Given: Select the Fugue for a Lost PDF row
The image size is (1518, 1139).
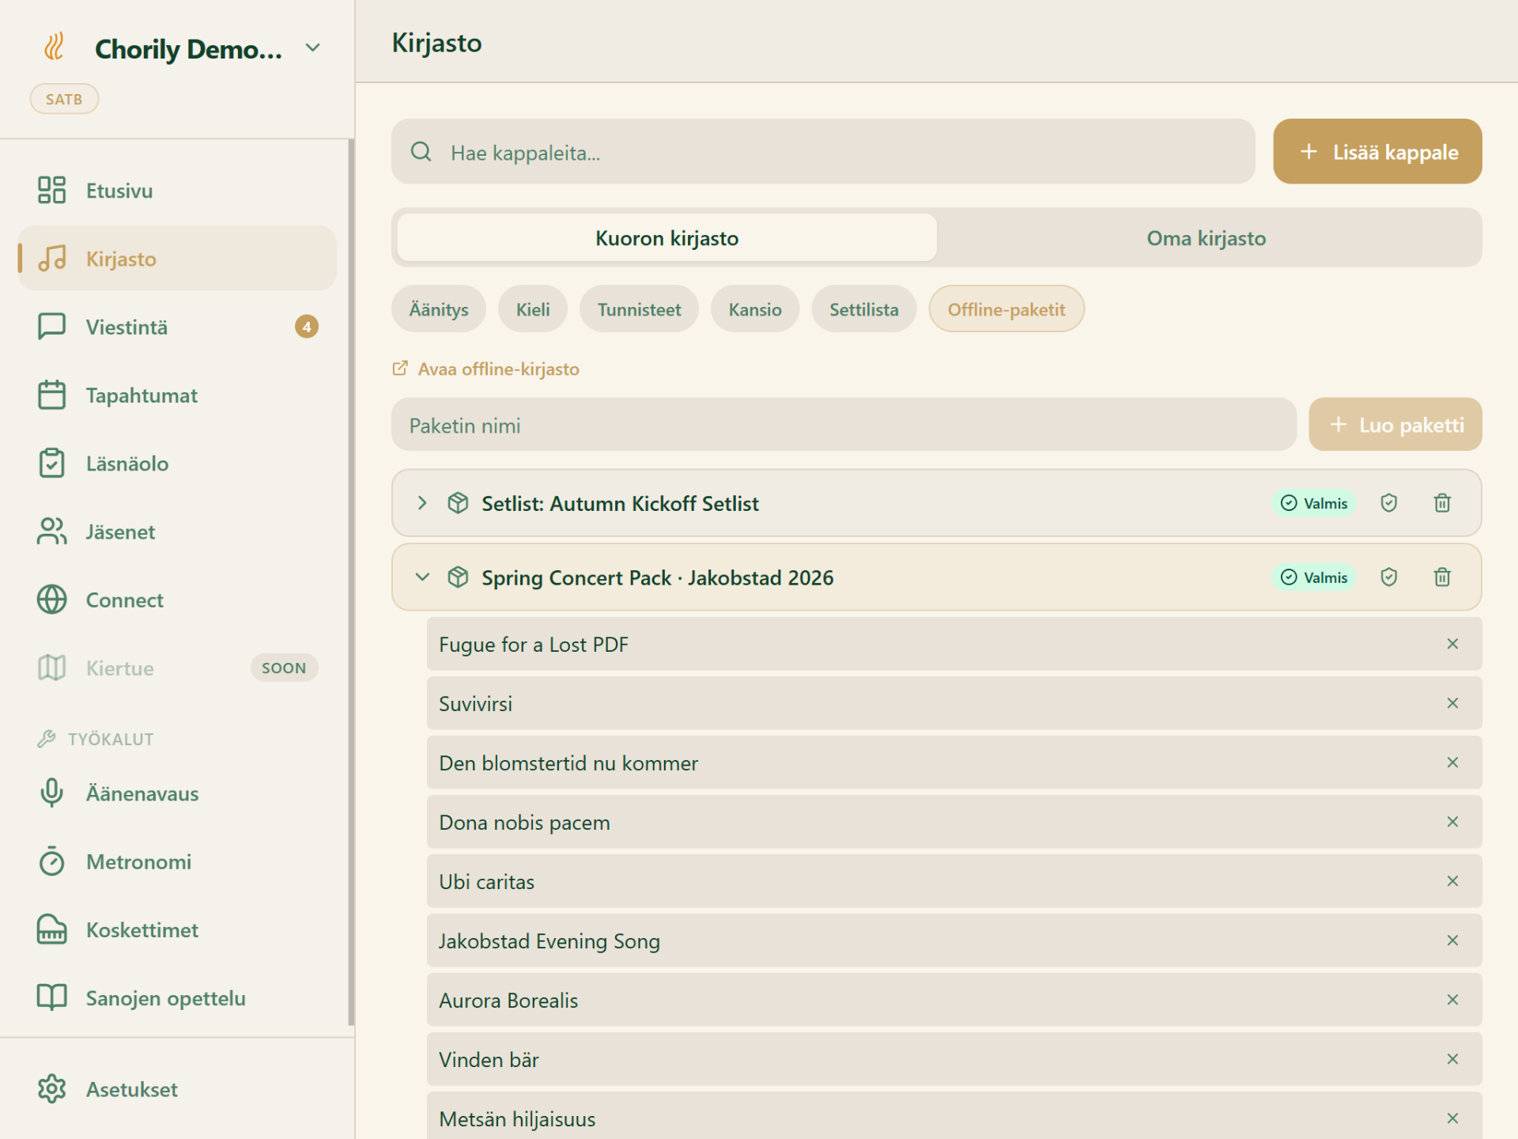Looking at the screenshot, I should [954, 644].
